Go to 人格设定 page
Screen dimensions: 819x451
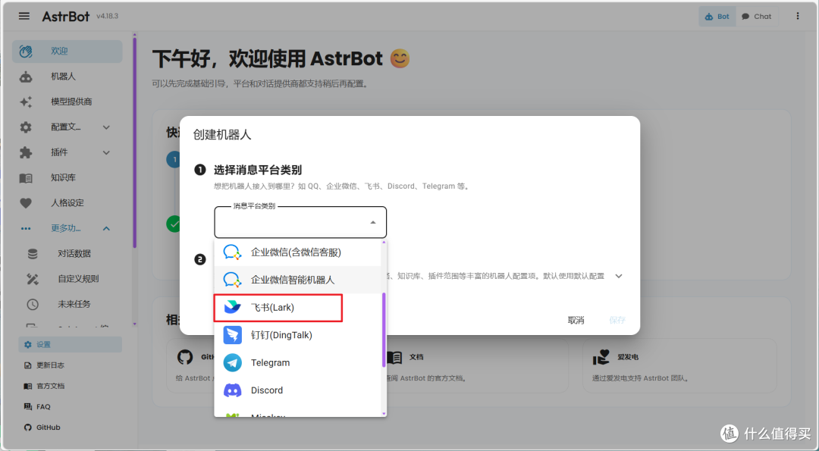click(x=67, y=203)
